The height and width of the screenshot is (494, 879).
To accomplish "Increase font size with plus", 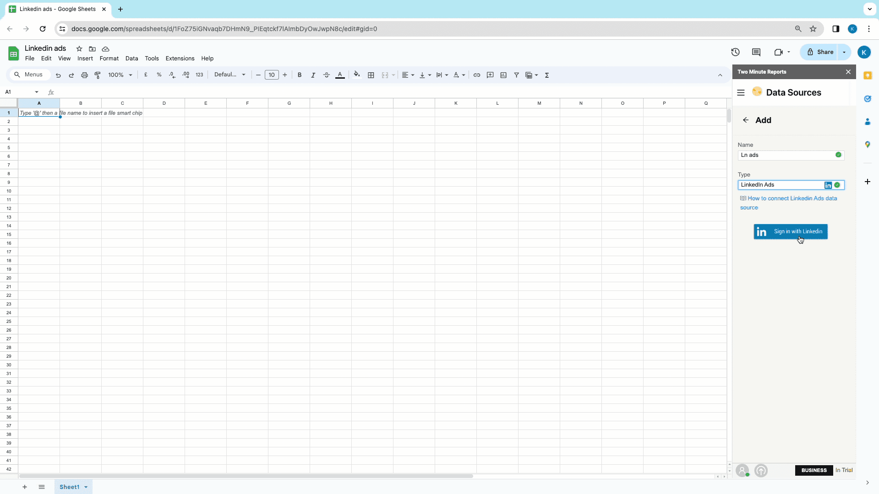I will 285,75.
